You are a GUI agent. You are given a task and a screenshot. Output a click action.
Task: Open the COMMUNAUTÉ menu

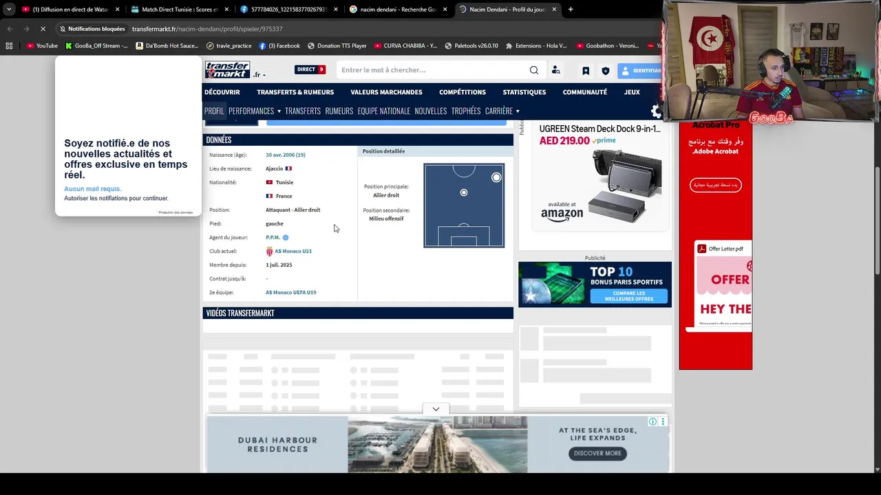click(x=584, y=92)
